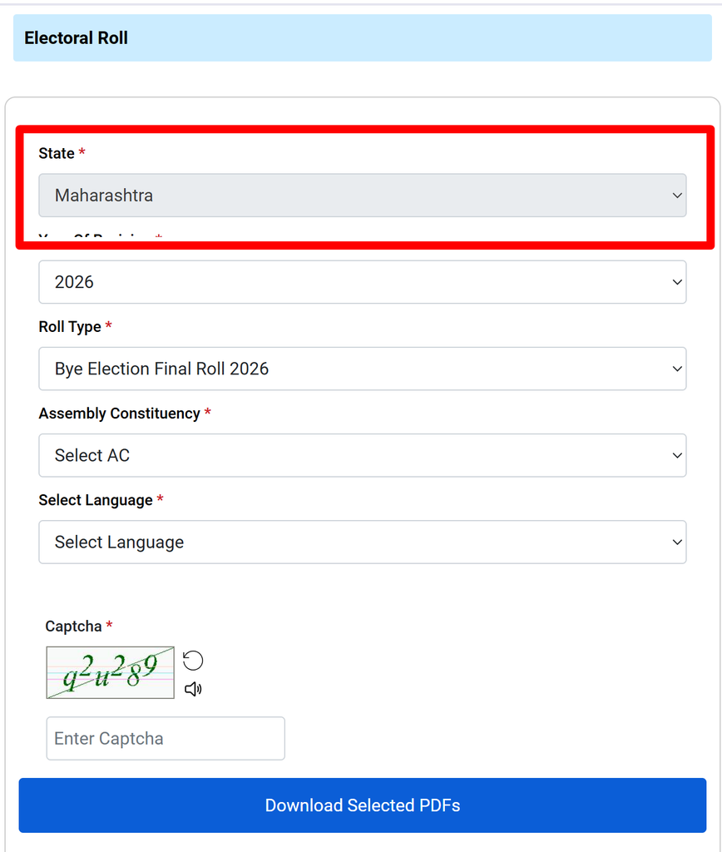Click the Electoral Roll header bar
Viewport: 722px width, 852px height.
(x=363, y=38)
